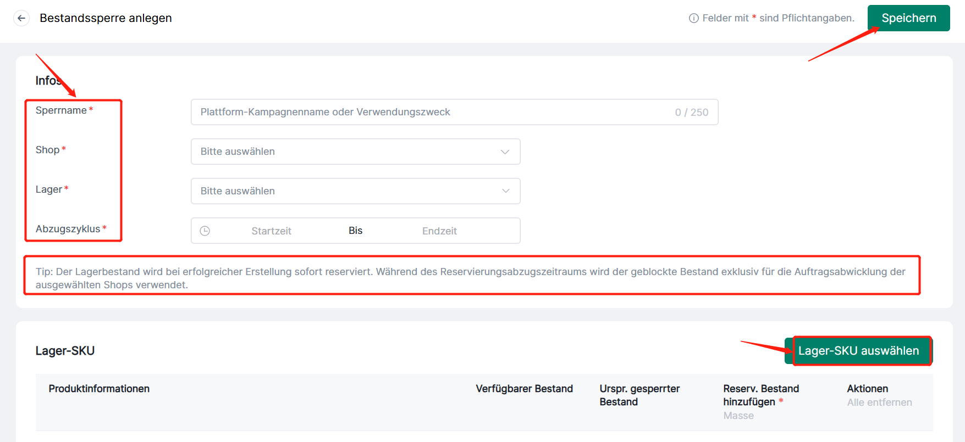Select the Endzeit date field
This screenshot has width=965, height=442.
click(439, 231)
